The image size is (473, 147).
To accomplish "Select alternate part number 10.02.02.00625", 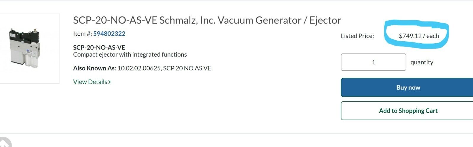I will (x=139, y=68).
